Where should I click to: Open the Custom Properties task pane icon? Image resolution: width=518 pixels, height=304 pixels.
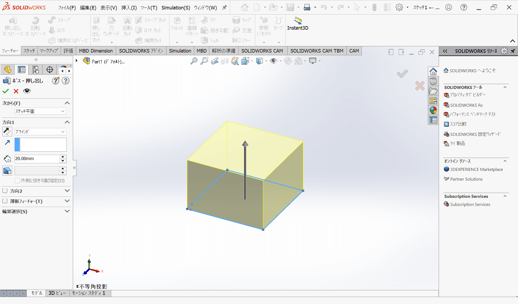[x=433, y=120]
